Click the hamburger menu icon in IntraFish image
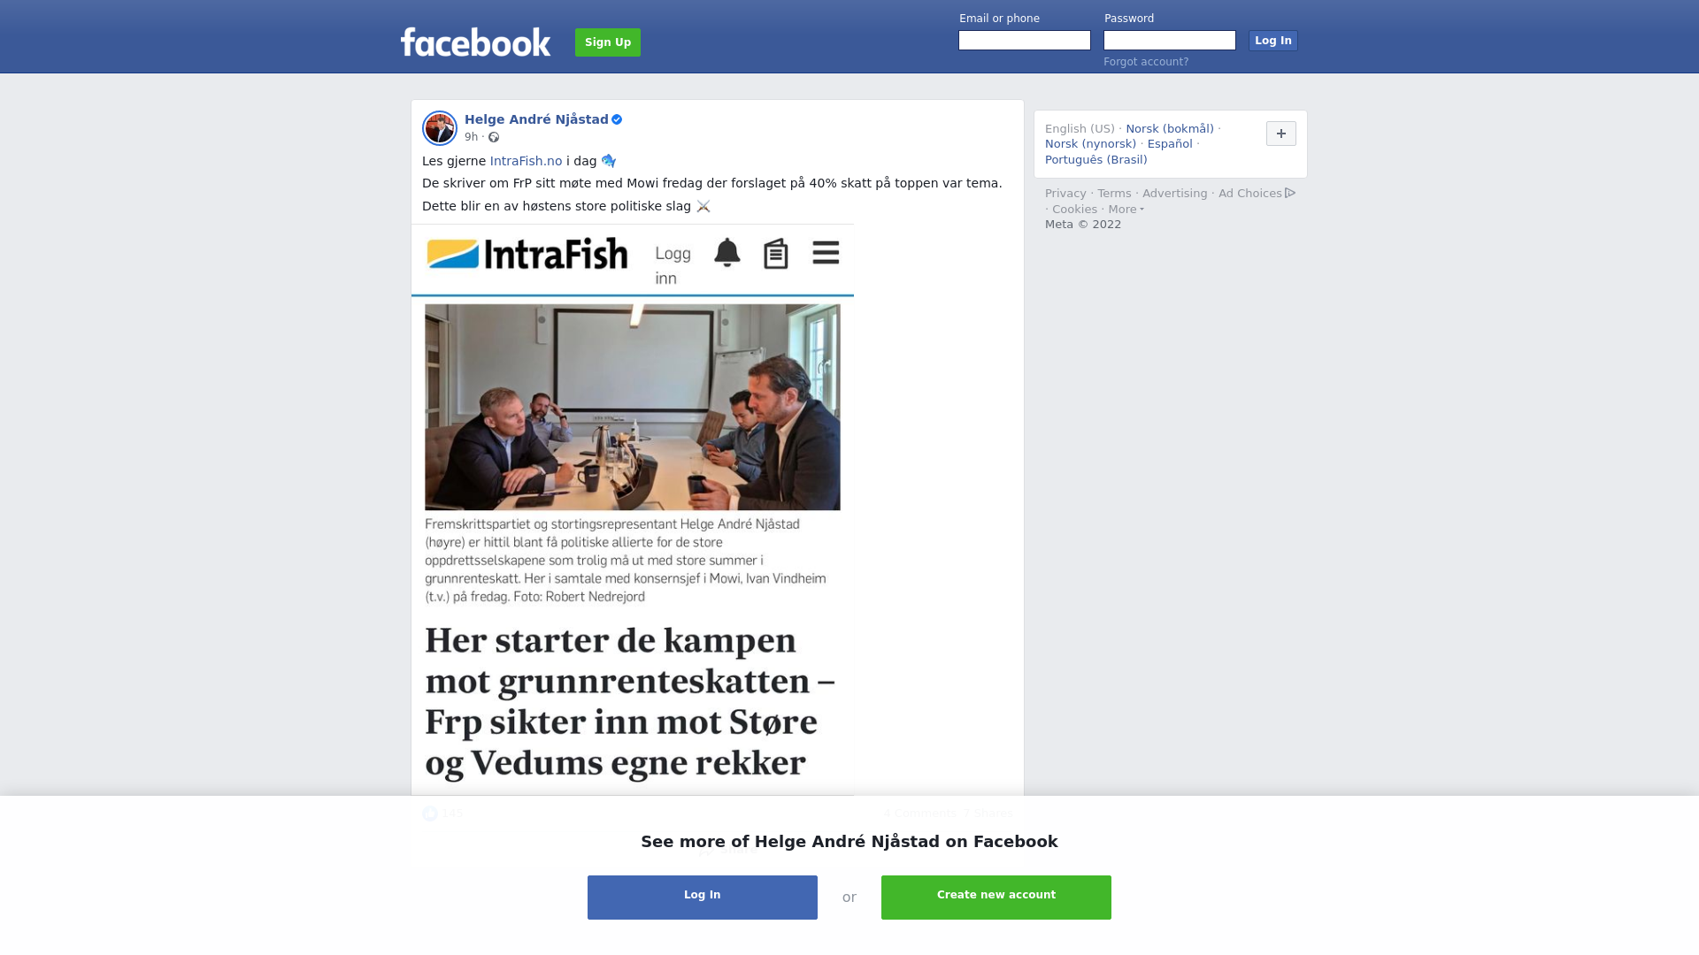 tap(826, 253)
